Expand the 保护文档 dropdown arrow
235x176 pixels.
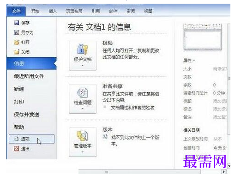(x=83, y=65)
